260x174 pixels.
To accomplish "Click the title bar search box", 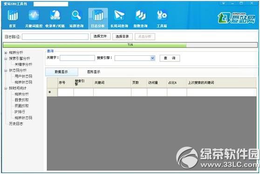I will (51, 4).
